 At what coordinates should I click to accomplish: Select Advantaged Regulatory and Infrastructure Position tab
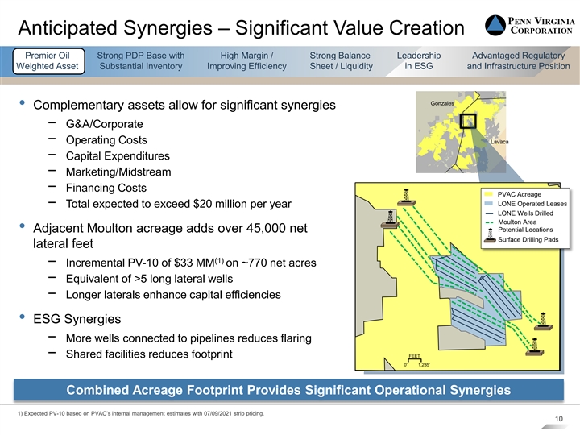pos(518,61)
